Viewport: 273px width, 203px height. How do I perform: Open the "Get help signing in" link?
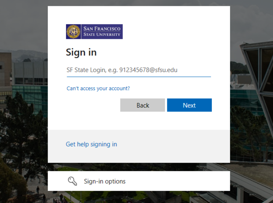tap(91, 144)
